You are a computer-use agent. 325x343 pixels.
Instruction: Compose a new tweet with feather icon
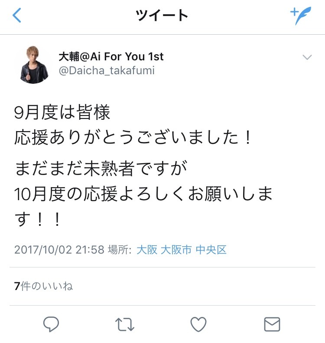tap(301, 16)
